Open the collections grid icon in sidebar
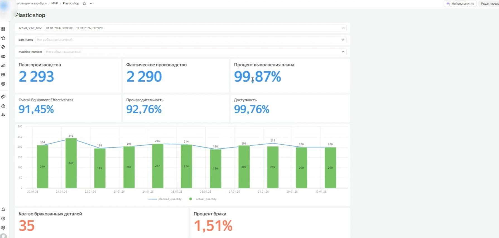The image size is (499, 238). 3,29
